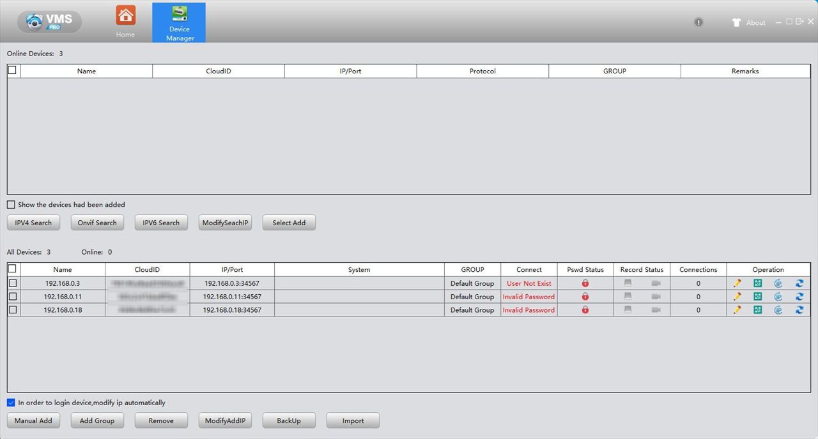Screen dimensions: 818x439
Task: Click the edit pencil icon for device 192.168.0.3
Action: (x=737, y=283)
